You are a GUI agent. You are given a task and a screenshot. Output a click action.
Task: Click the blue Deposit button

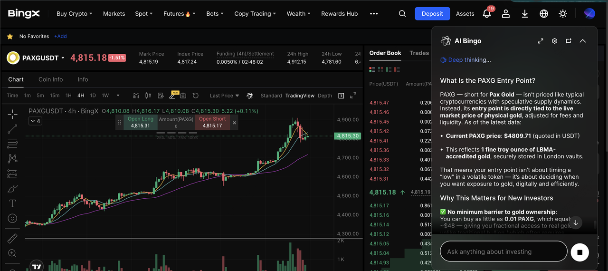[432, 14]
